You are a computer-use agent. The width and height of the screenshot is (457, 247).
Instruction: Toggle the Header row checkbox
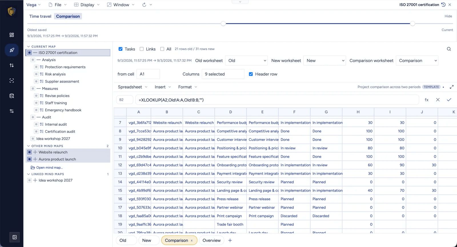coord(251,74)
